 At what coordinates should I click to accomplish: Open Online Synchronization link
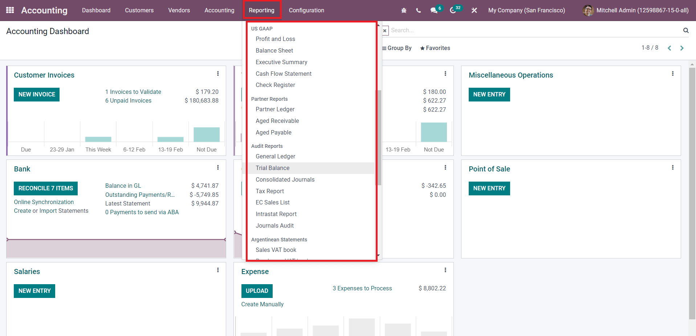[44, 202]
